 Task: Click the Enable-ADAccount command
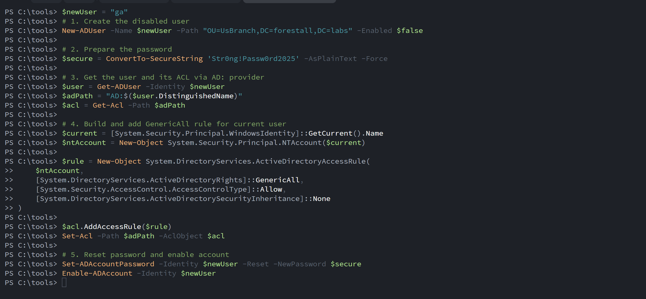[97, 273]
